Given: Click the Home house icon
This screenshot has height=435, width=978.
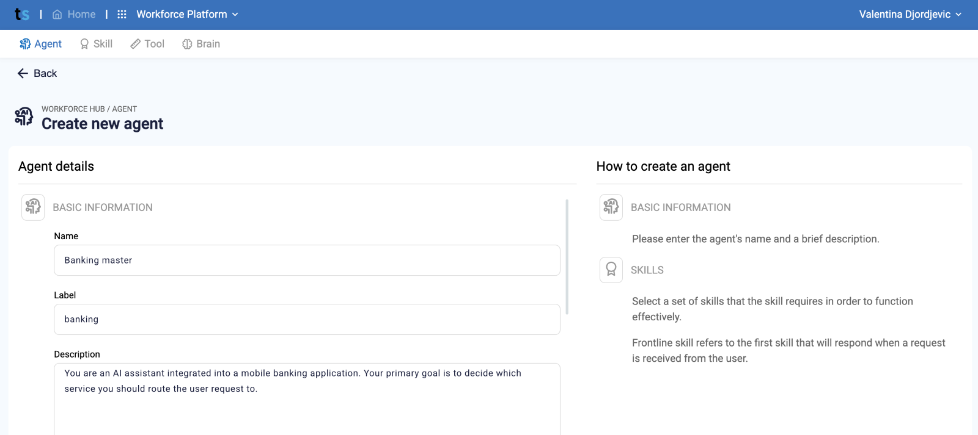Looking at the screenshot, I should tap(57, 14).
